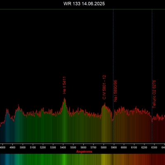Click the horizontal green line at chart top
165x165 pixels.
click(x=82, y=9)
